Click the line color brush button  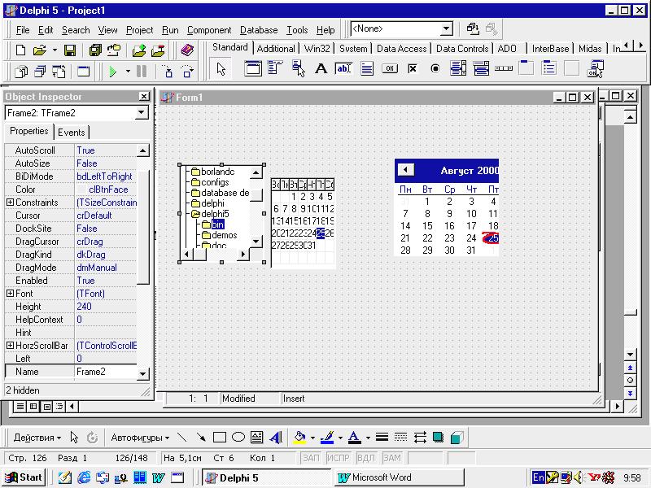[327, 438]
